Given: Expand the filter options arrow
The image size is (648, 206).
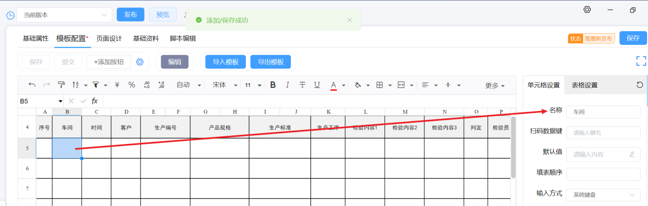Looking at the screenshot, I should (x=106, y=85).
